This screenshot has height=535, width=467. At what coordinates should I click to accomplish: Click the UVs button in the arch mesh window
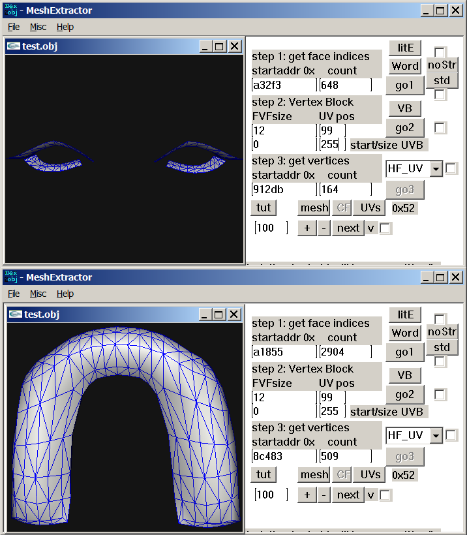[x=370, y=474]
